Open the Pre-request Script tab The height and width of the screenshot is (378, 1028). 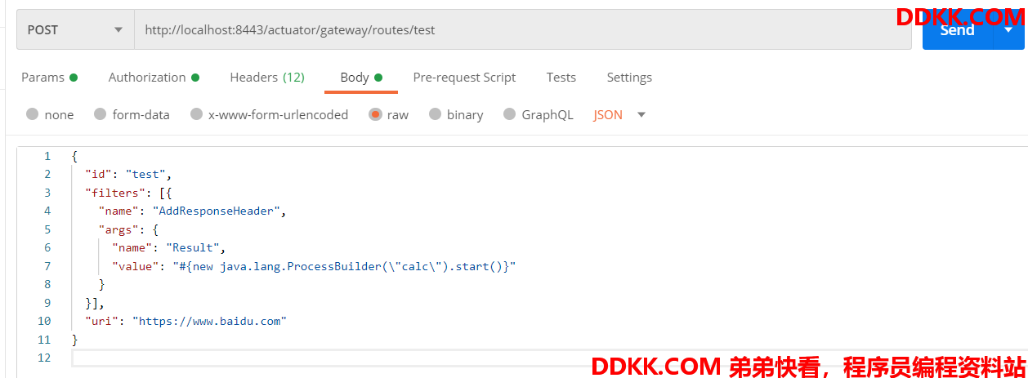click(464, 78)
